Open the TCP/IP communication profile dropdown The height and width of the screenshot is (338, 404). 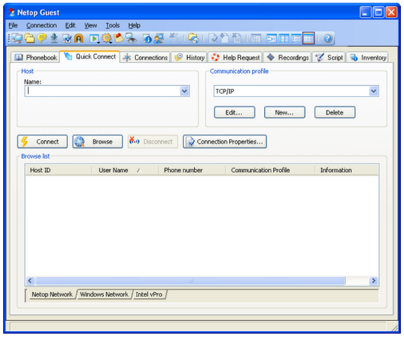(374, 91)
